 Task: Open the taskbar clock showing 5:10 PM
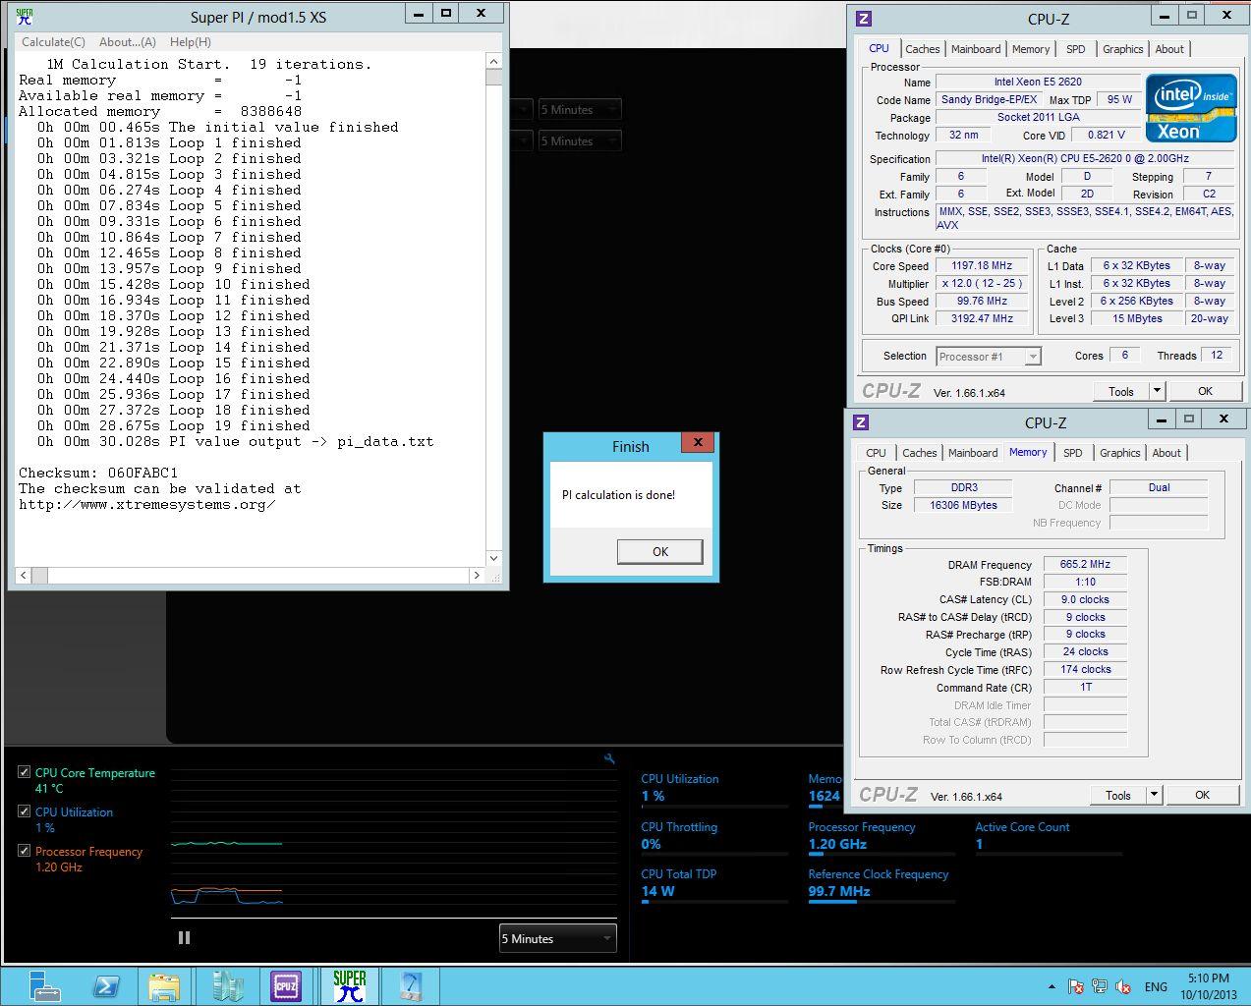pyautogui.click(x=1209, y=986)
